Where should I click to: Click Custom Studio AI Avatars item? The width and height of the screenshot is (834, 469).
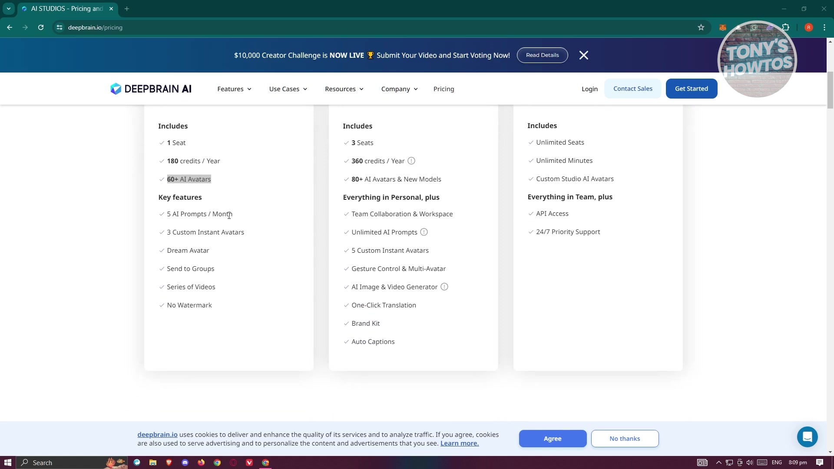coord(575,179)
